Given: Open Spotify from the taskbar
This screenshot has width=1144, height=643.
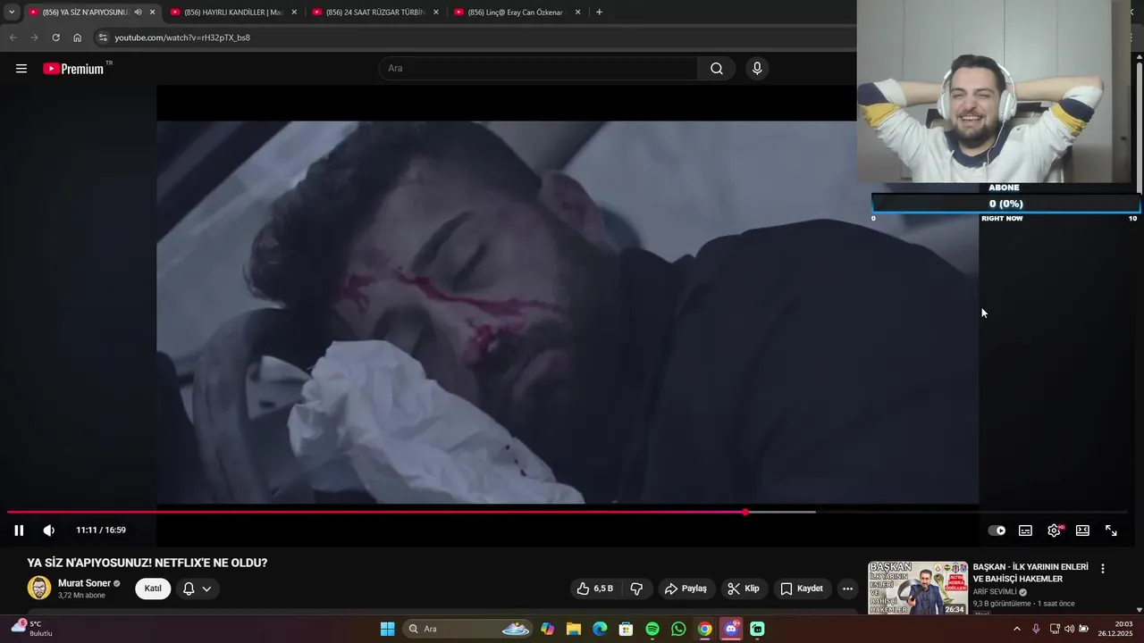Looking at the screenshot, I should pos(652,629).
